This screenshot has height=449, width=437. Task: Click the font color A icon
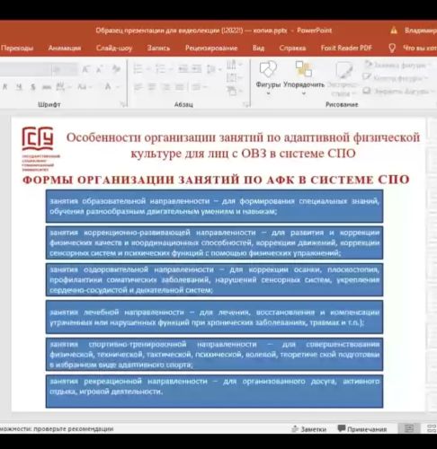108,87
